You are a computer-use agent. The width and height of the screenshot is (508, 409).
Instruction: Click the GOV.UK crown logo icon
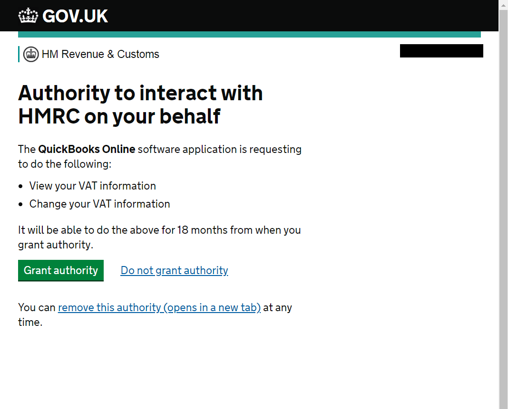(x=28, y=16)
